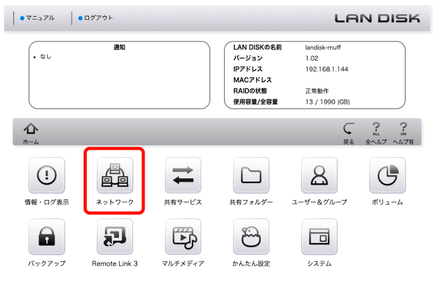
Task: Click the LAN DISKの名前 label
Action: (257, 48)
